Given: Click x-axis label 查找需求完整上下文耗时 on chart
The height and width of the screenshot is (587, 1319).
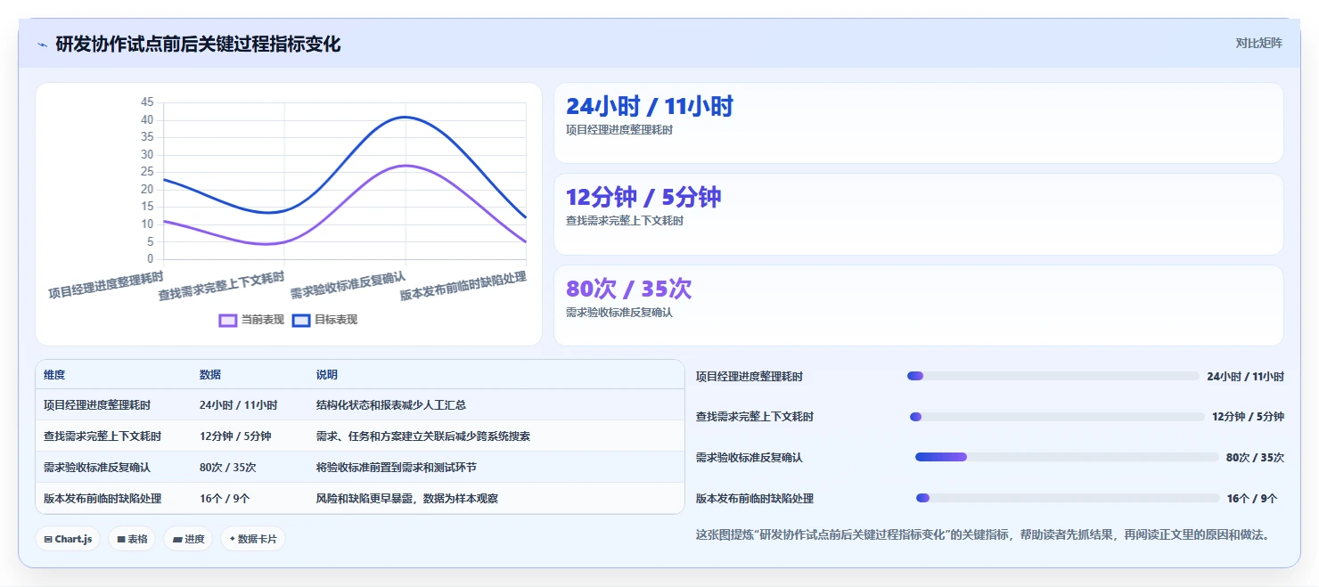Looking at the screenshot, I should (x=221, y=286).
